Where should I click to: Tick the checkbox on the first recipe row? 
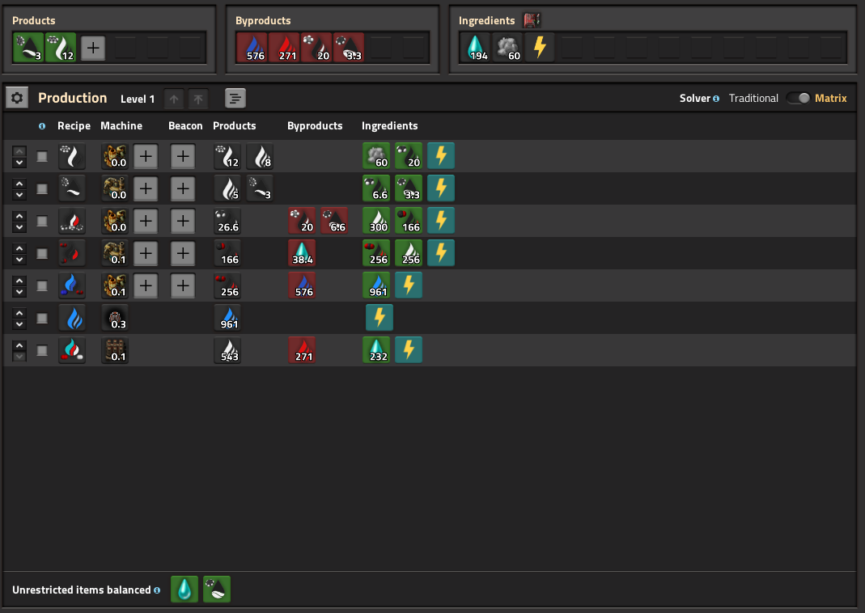[x=42, y=157]
